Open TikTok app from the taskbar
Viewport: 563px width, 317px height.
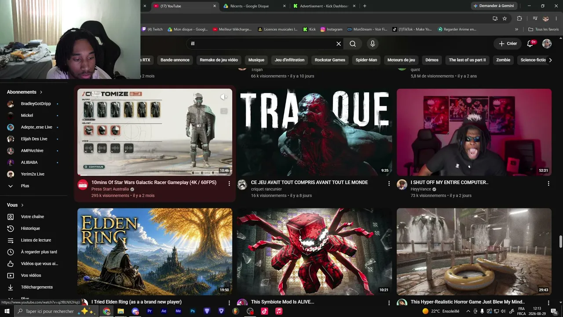tap(264, 311)
